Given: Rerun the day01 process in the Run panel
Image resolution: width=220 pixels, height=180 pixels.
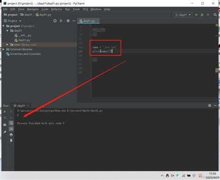Looking at the screenshot, I should tap(5, 112).
